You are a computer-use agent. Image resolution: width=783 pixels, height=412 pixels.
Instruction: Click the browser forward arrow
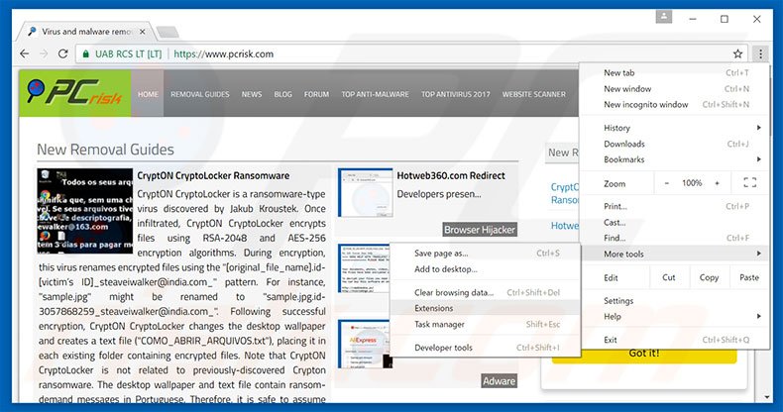point(44,53)
